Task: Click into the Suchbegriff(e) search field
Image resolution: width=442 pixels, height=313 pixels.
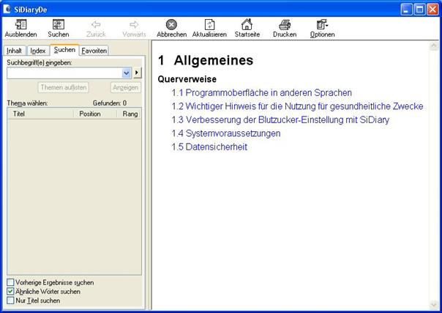Action: [65, 73]
